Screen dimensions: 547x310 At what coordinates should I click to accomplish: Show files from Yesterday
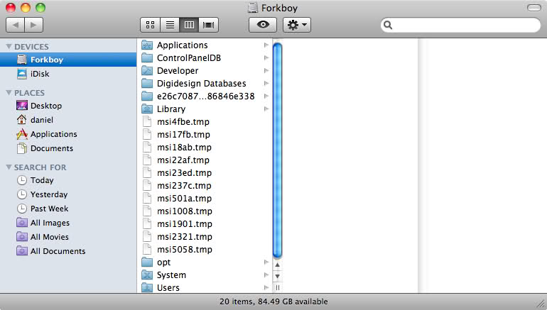click(x=68, y=194)
